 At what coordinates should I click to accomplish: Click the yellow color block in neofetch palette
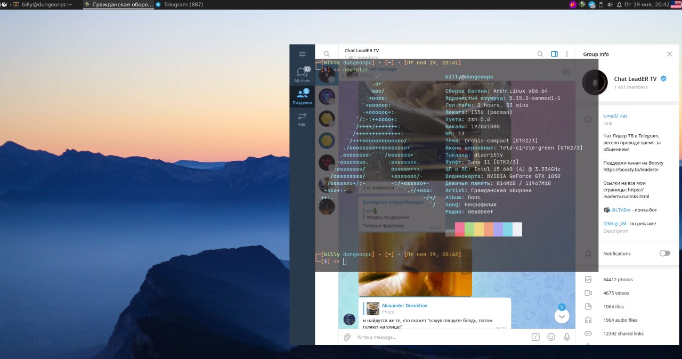point(478,229)
